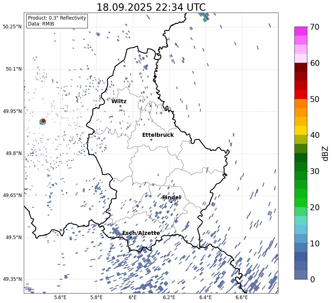Click the red radar site marker dot

[43, 121]
